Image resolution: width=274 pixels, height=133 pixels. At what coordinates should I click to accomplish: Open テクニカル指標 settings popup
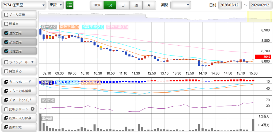coord(19,91)
